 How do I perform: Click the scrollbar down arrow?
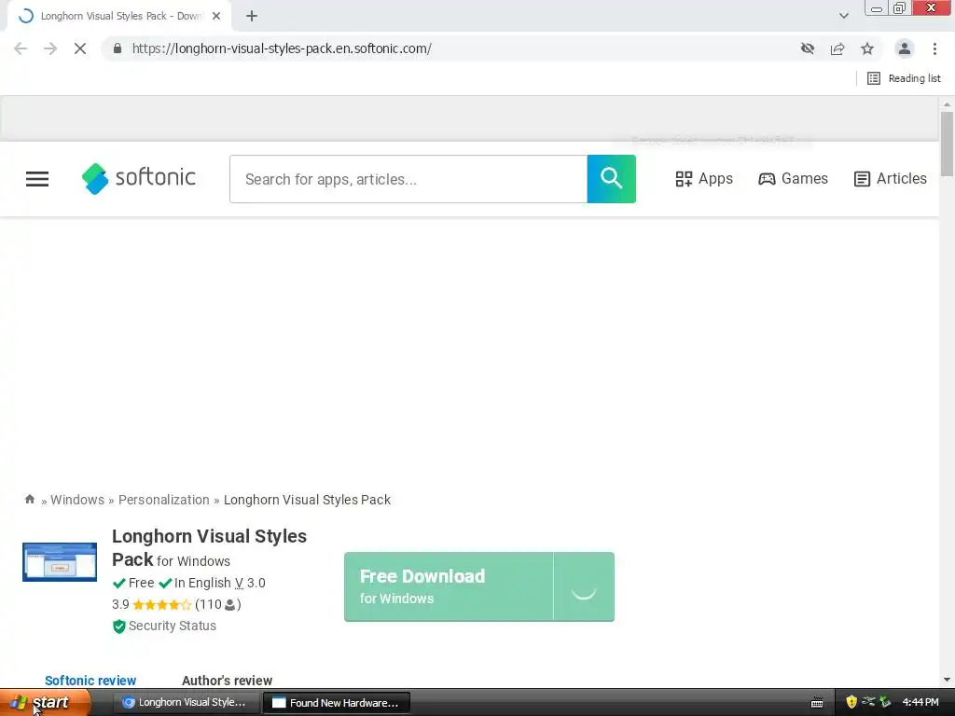[x=947, y=680]
